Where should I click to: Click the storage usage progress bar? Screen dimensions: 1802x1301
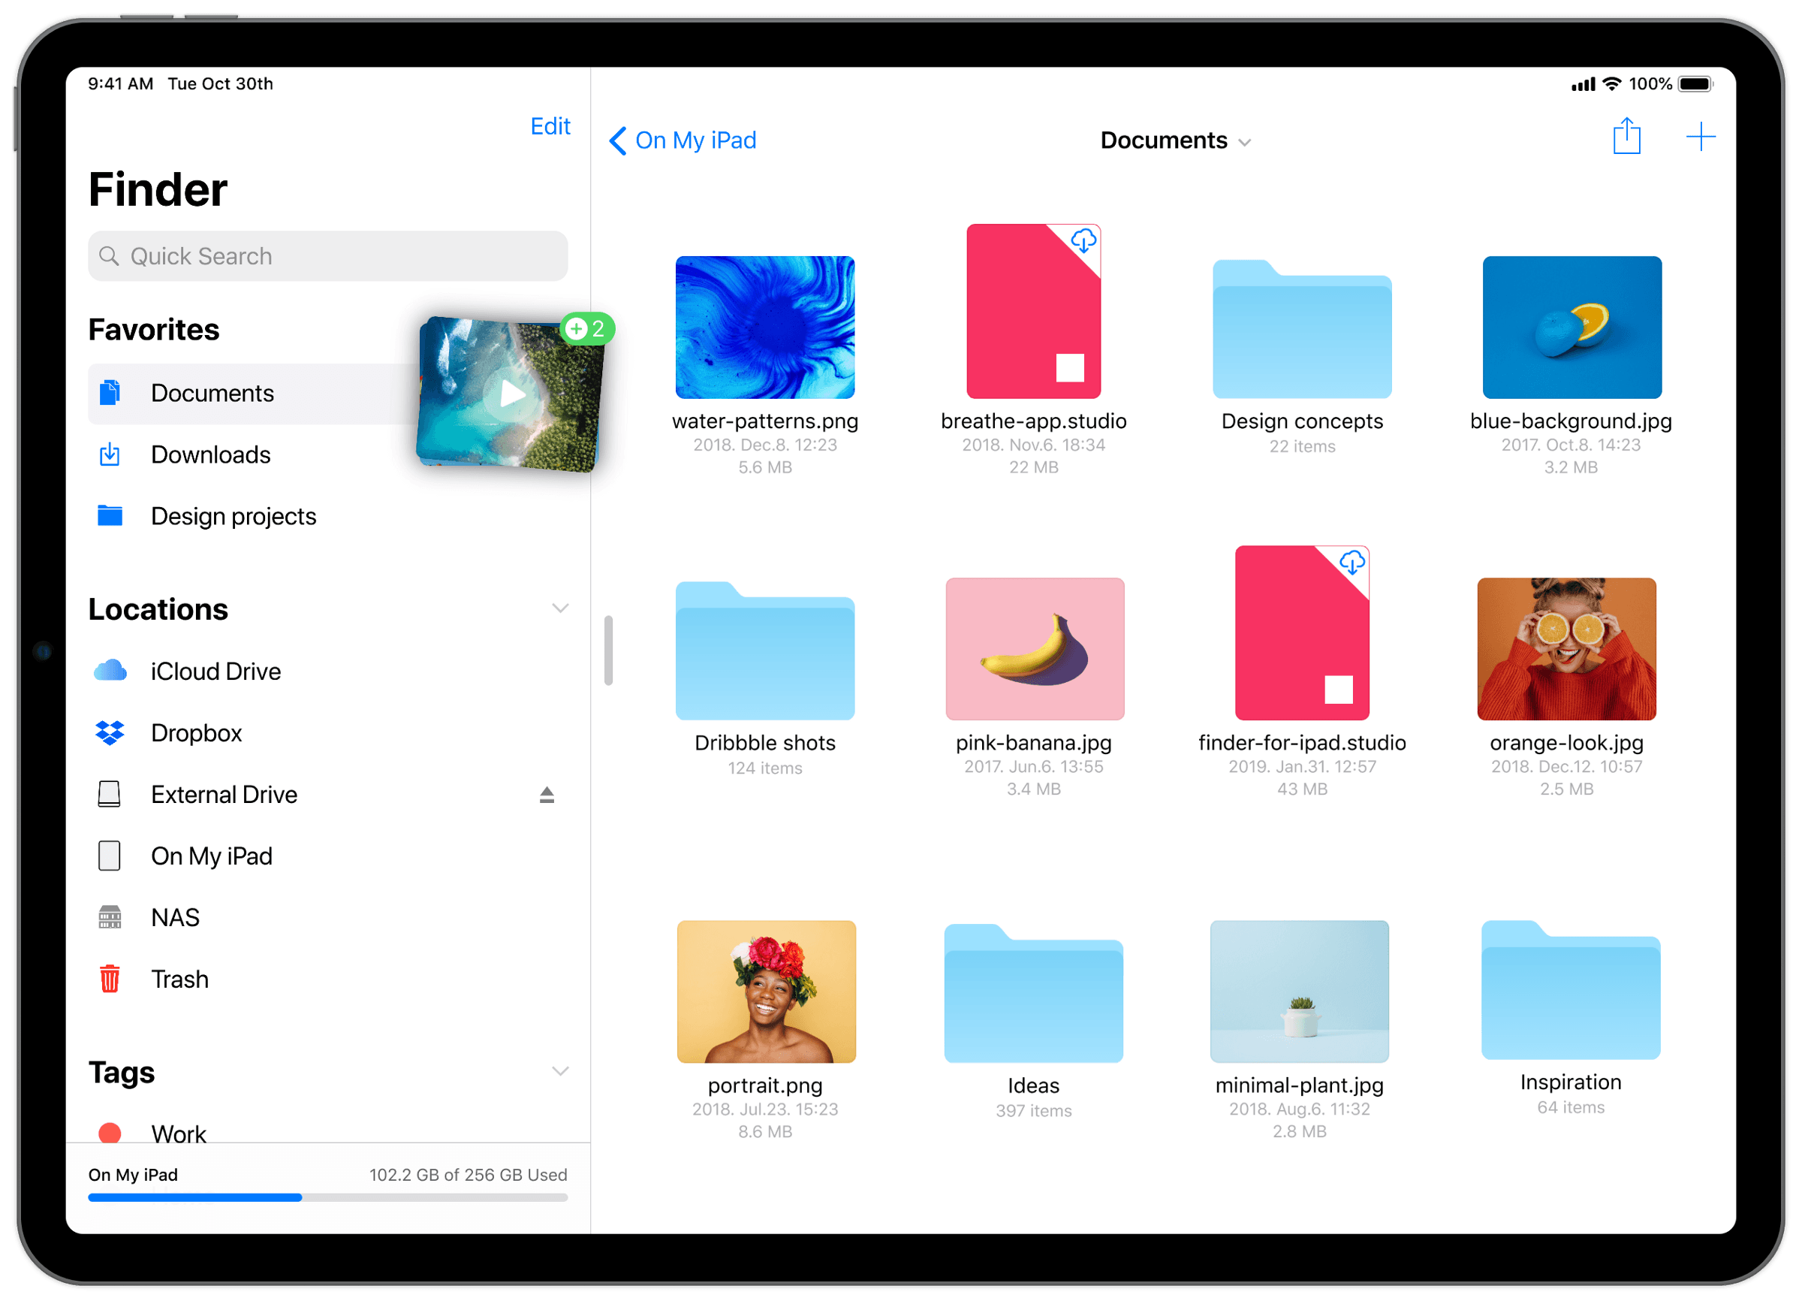(x=327, y=1197)
